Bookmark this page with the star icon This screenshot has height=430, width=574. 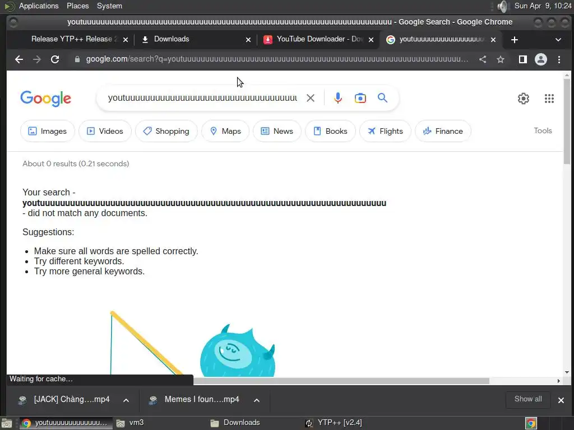501,59
